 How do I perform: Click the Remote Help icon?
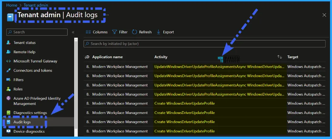click(x=8, y=52)
